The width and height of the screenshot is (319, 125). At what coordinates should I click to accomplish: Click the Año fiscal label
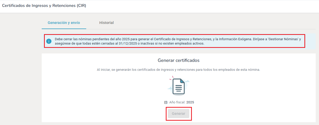[x=177, y=102]
